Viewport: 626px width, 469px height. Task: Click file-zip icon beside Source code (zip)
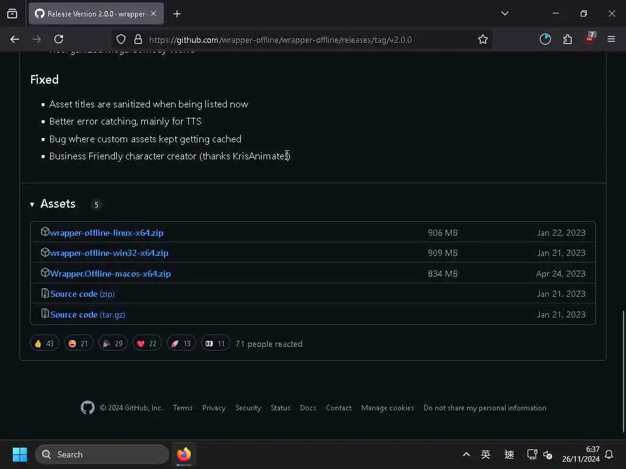click(x=45, y=294)
